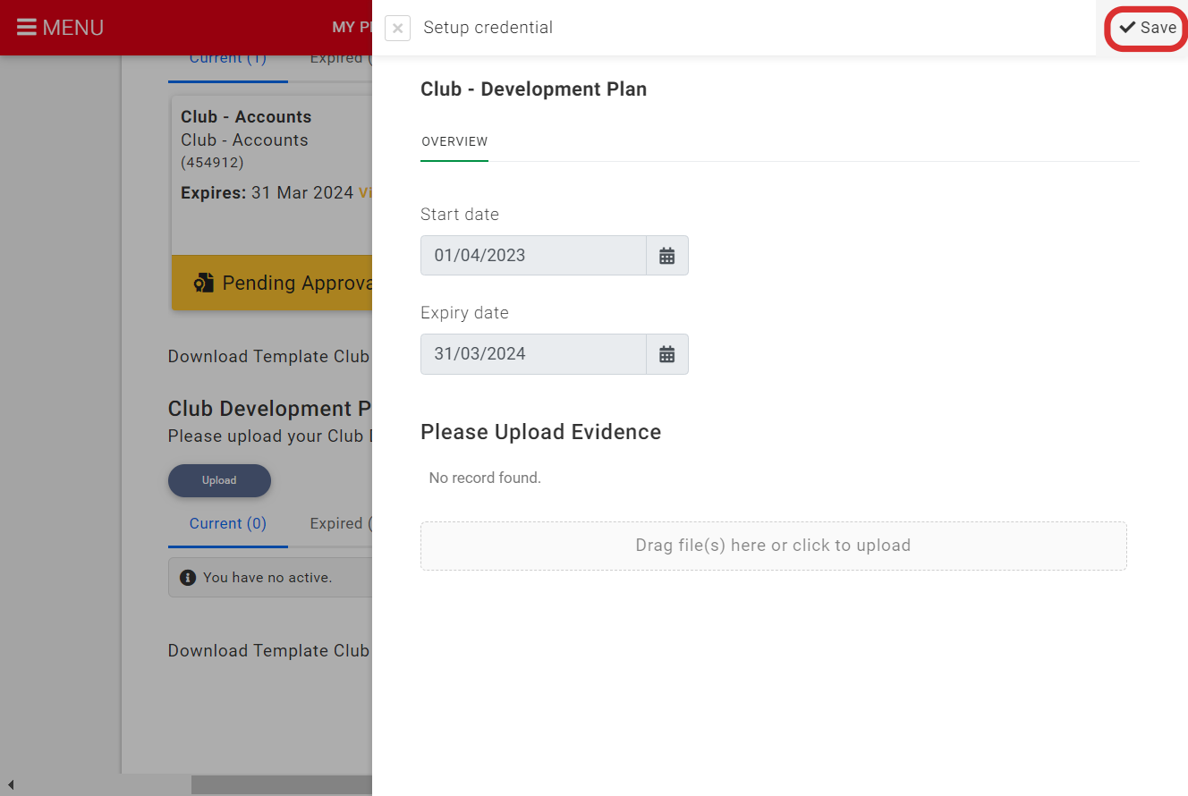Close the Setup credential panel
Viewport: 1188px width, 796px height.
[x=397, y=28]
